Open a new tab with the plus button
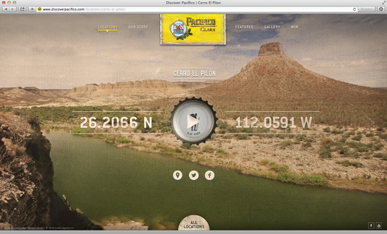This screenshot has height=234, width=387. (32, 9)
